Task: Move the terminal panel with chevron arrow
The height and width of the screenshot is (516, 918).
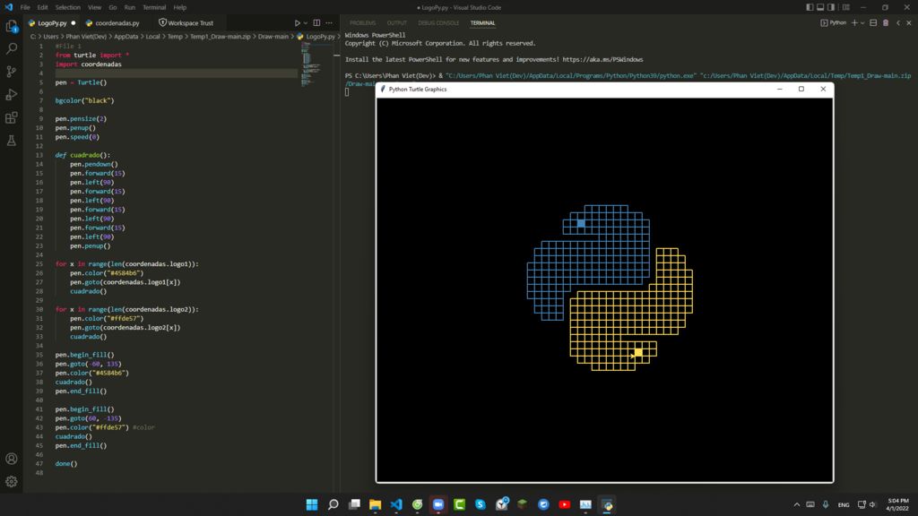Action: pos(898,22)
